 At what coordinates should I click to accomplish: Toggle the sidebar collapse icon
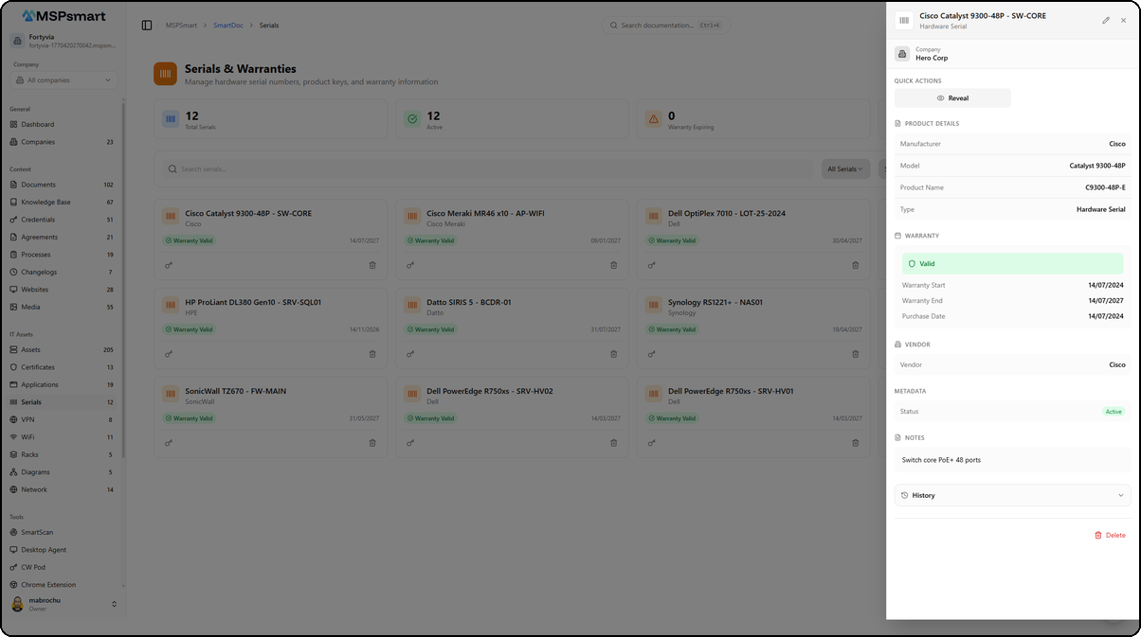coord(147,26)
